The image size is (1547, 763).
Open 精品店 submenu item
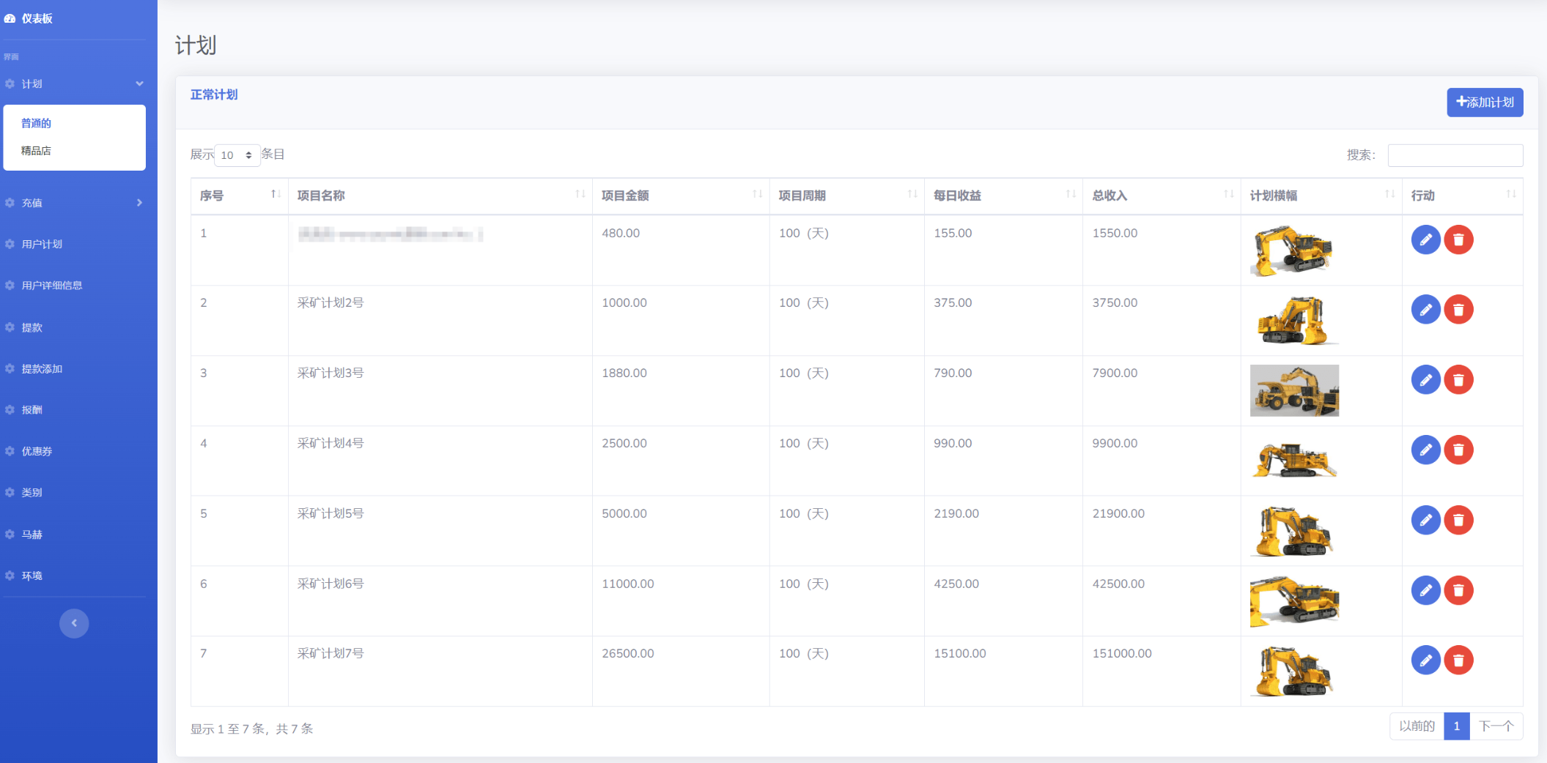[x=36, y=151]
